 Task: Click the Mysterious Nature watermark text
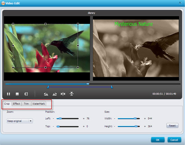[134, 24]
